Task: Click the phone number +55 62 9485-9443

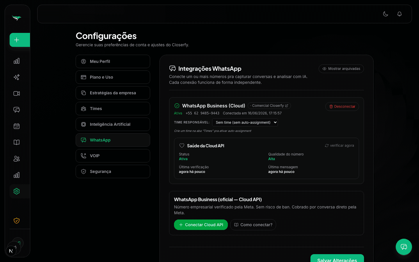Action: [203, 113]
